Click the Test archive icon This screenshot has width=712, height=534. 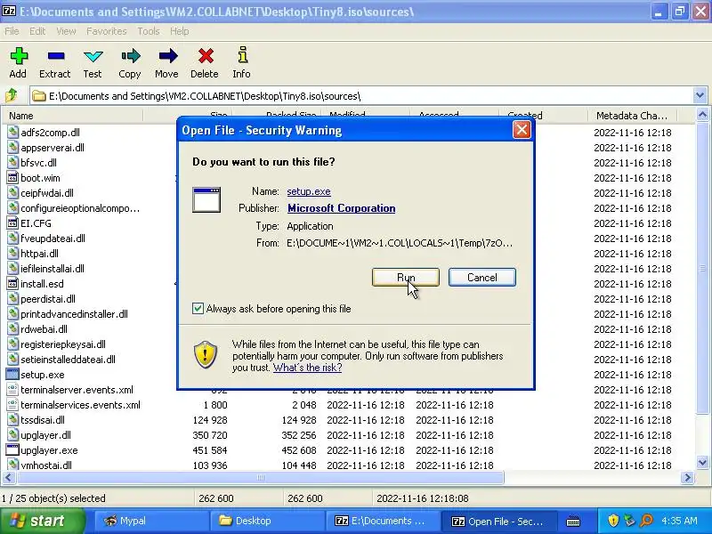tap(93, 56)
